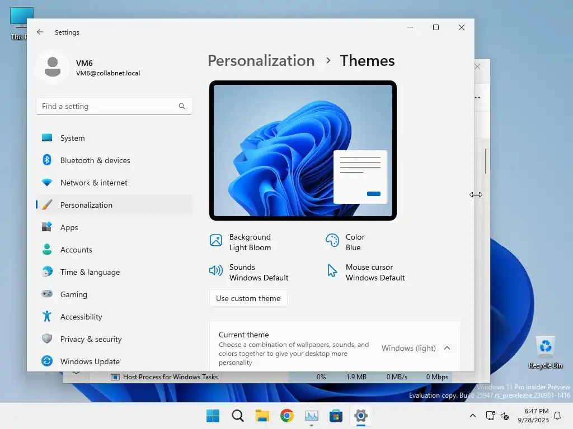Click the Privacy shield icon
Screen dimensions: 573x429
47,339
